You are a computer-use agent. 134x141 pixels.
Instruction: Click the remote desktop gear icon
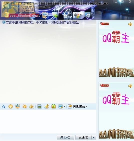[88, 15]
